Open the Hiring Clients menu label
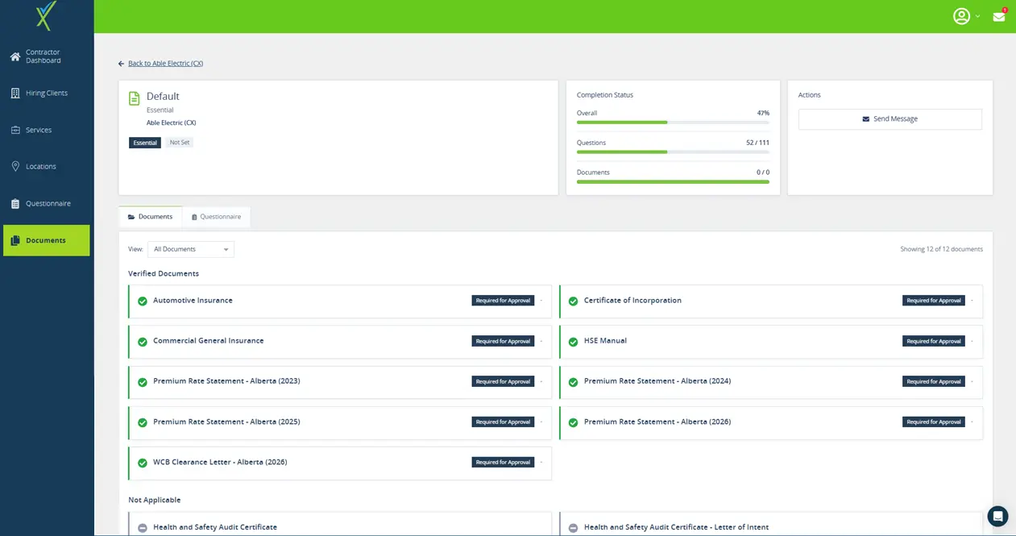 pos(47,93)
